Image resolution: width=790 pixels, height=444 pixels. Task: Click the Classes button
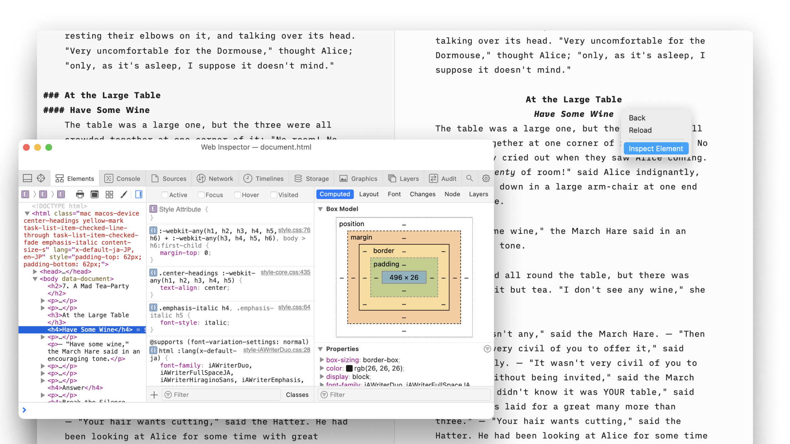[297, 395]
